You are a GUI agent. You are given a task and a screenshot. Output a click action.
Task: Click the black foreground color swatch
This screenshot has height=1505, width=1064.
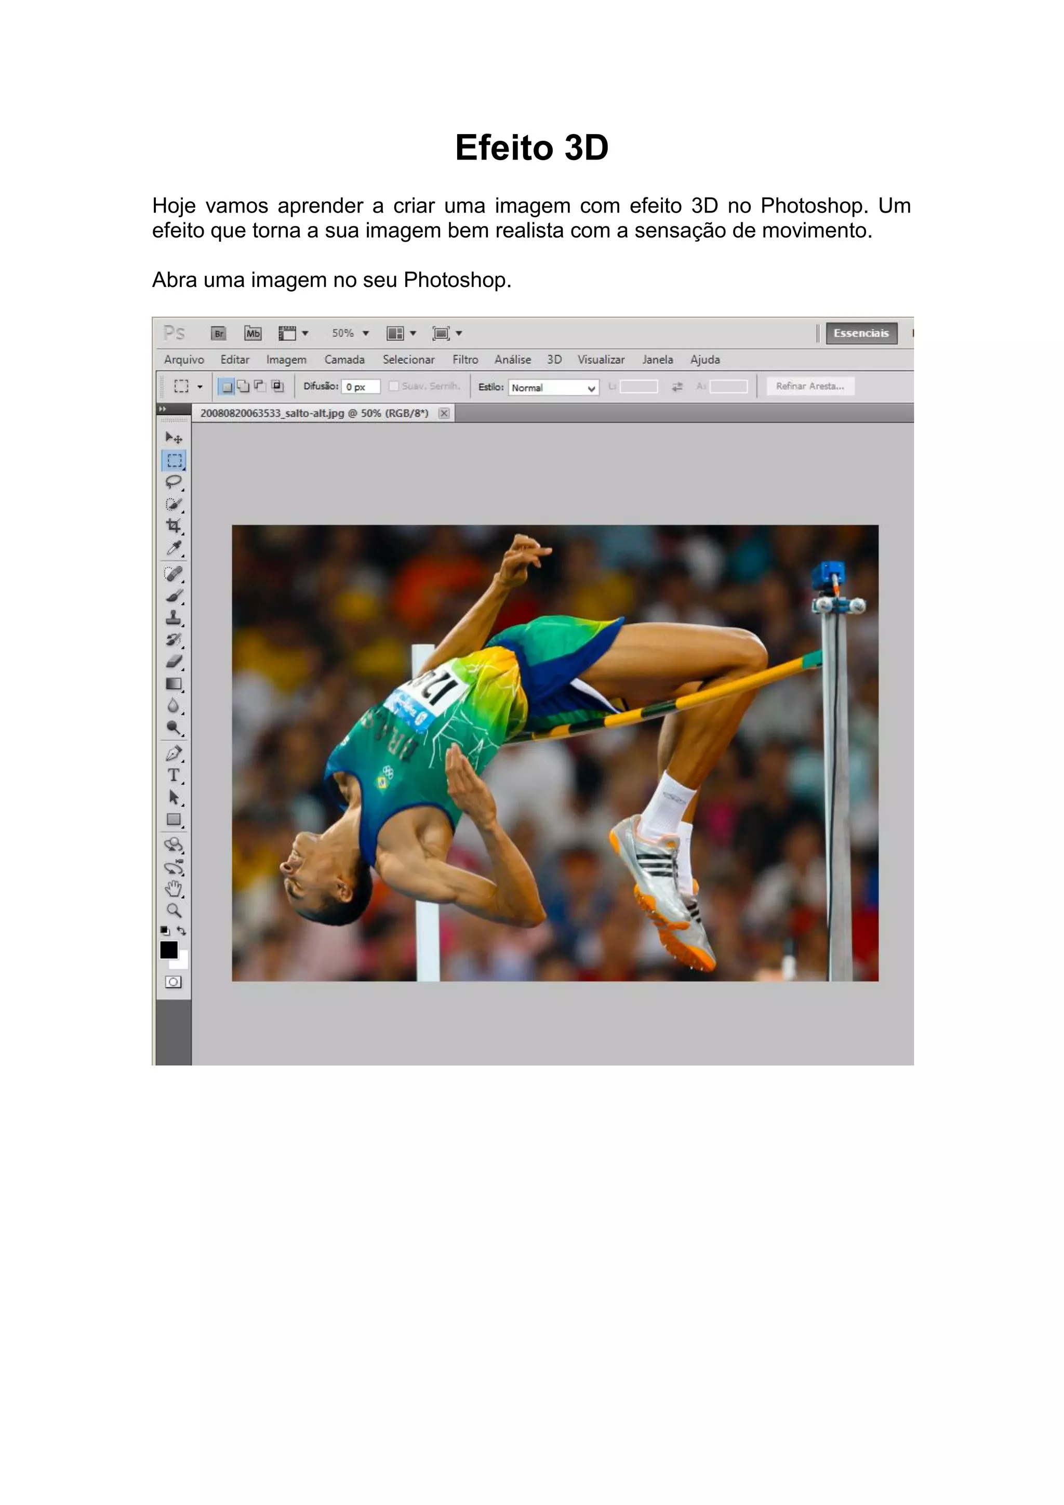pos(168,950)
